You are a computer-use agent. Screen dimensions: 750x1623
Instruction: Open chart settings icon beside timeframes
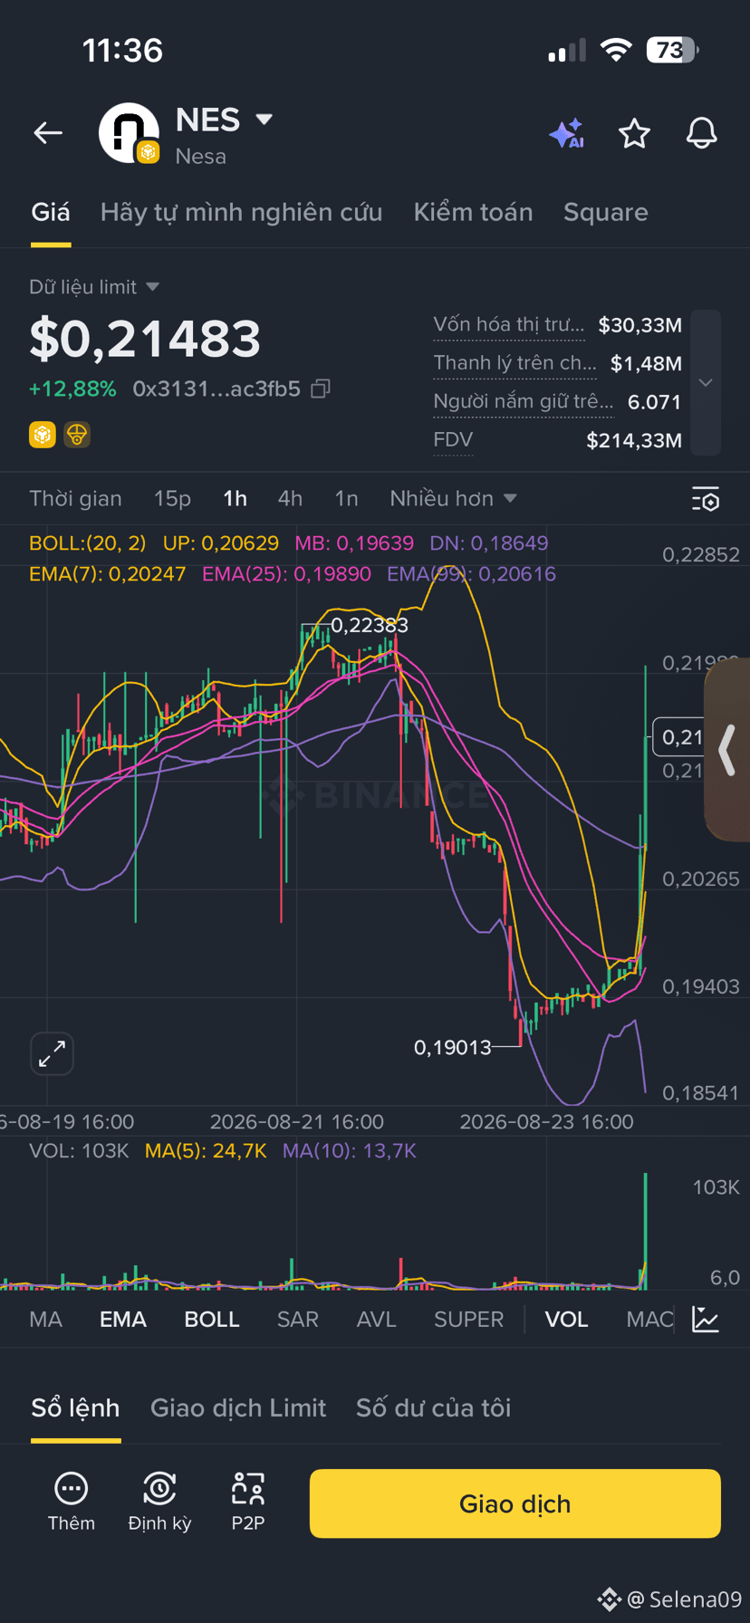coord(706,499)
